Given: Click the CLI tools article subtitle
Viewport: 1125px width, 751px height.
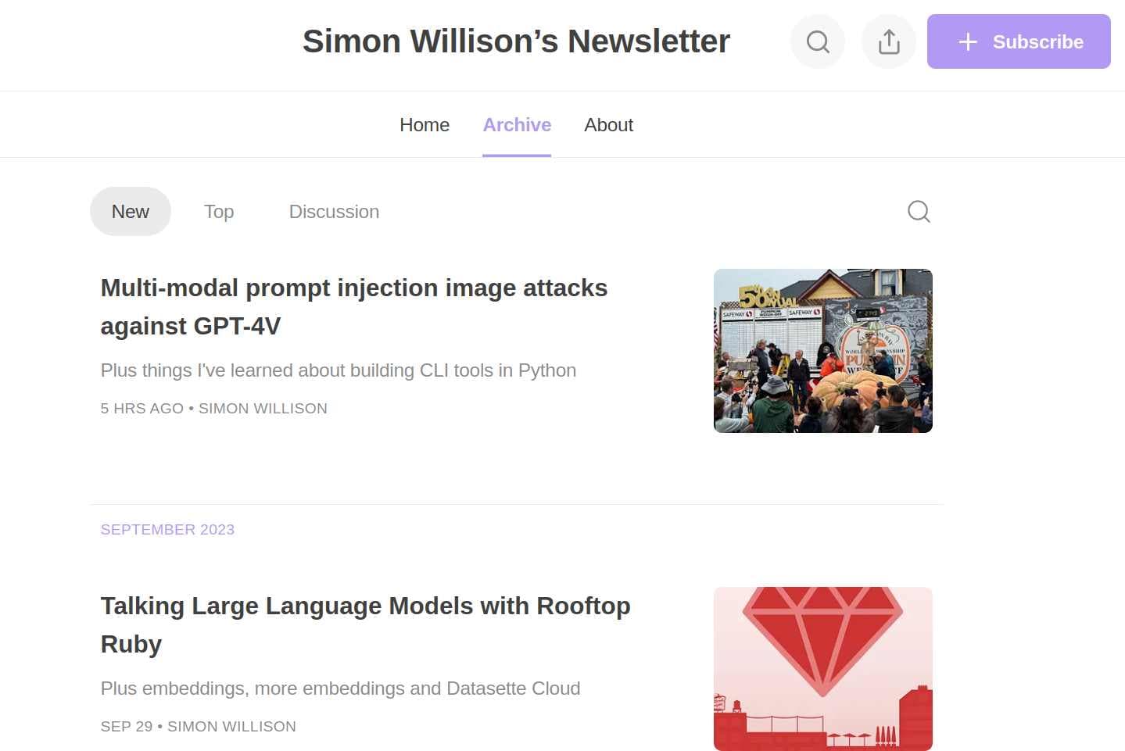Looking at the screenshot, I should pos(338,370).
